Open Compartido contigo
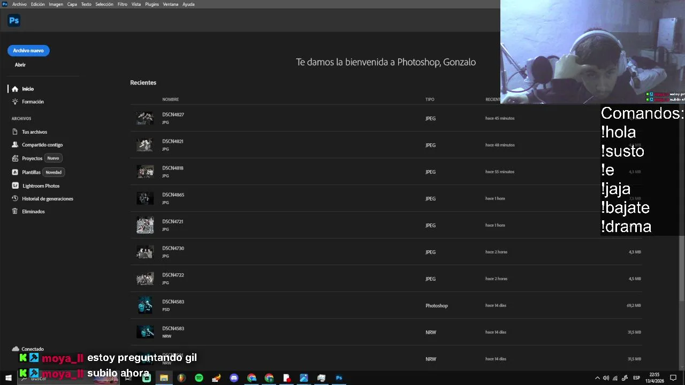This screenshot has width=685, height=385. pos(42,145)
